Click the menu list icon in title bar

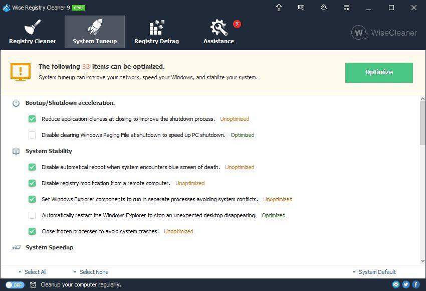[346, 8]
